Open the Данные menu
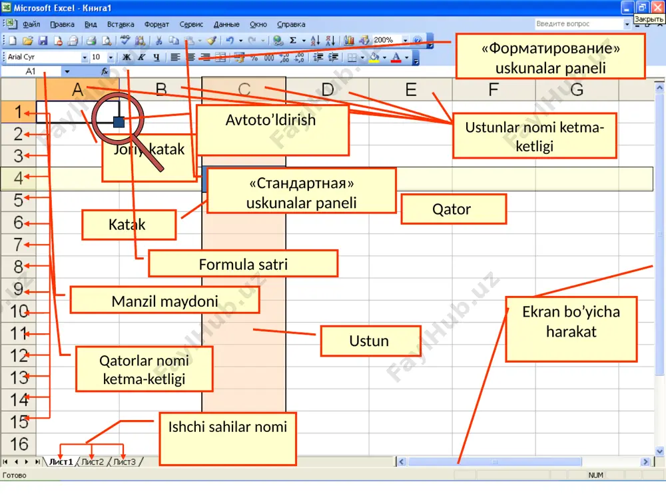 click(226, 25)
